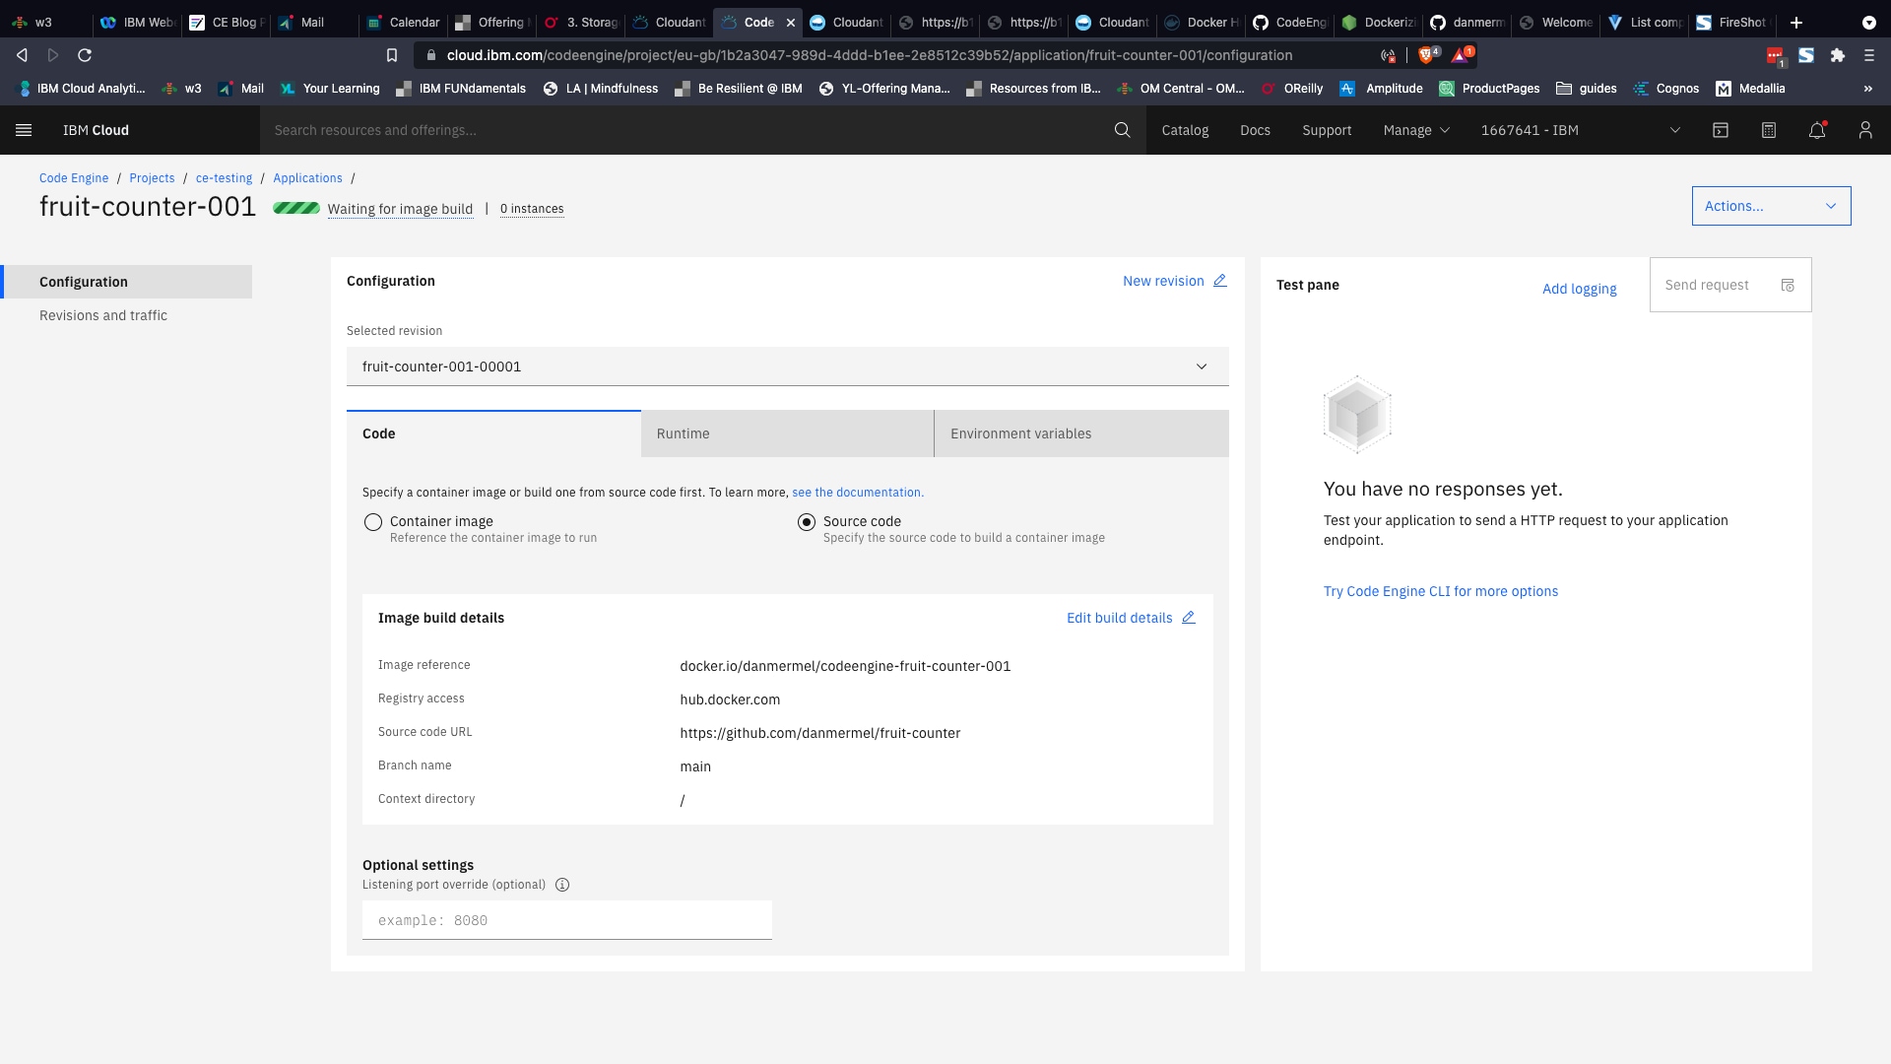1891x1064 pixels.
Task: Bookmark this page using the bookmark icon
Action: pyautogui.click(x=392, y=55)
